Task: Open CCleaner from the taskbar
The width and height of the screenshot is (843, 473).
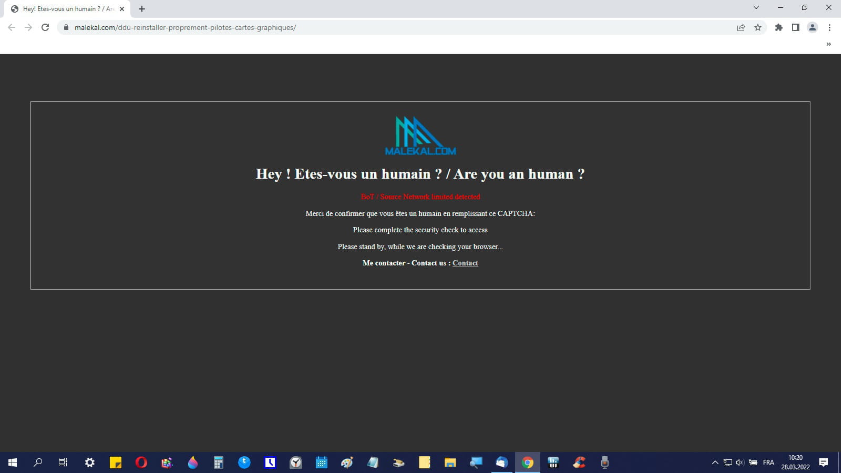Action: click(579, 462)
